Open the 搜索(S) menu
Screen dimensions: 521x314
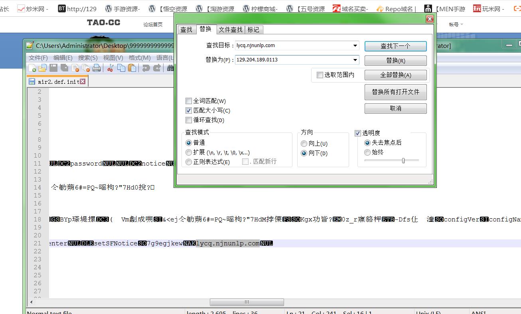(88, 58)
